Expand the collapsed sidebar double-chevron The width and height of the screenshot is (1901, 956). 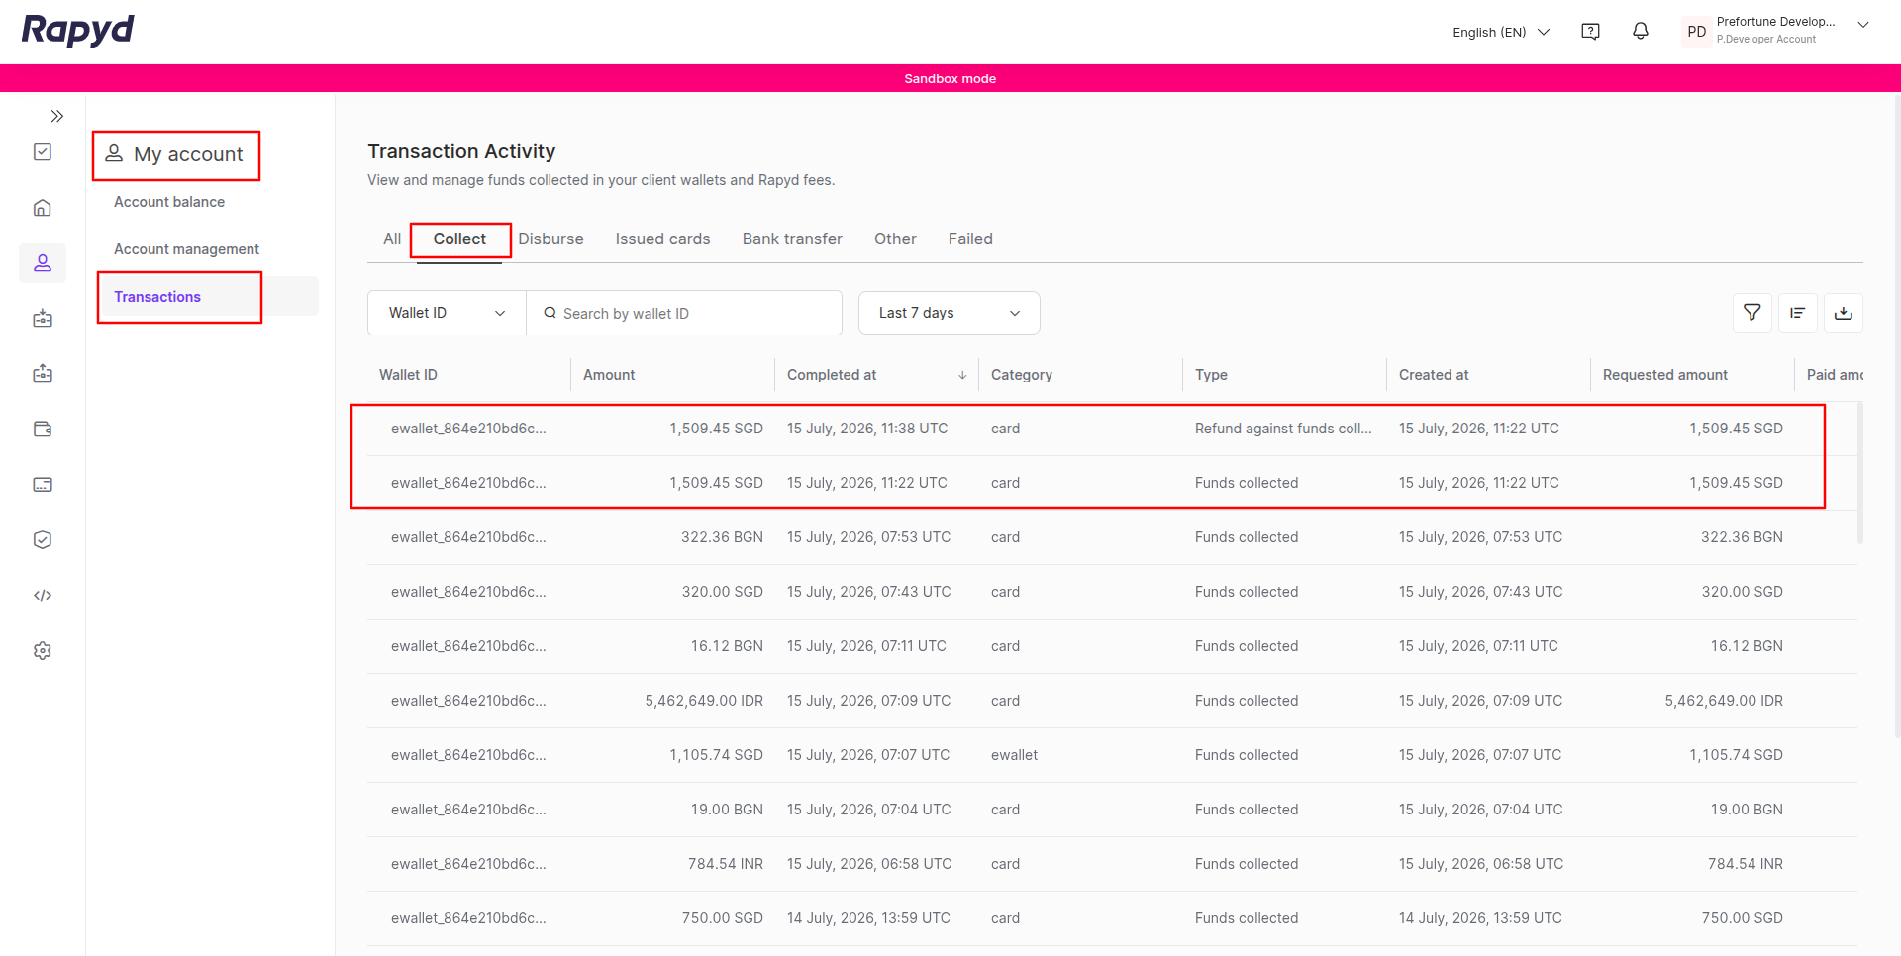57,116
